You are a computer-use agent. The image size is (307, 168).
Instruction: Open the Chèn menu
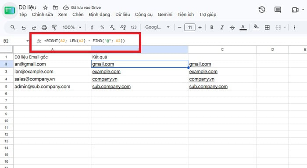78,15
